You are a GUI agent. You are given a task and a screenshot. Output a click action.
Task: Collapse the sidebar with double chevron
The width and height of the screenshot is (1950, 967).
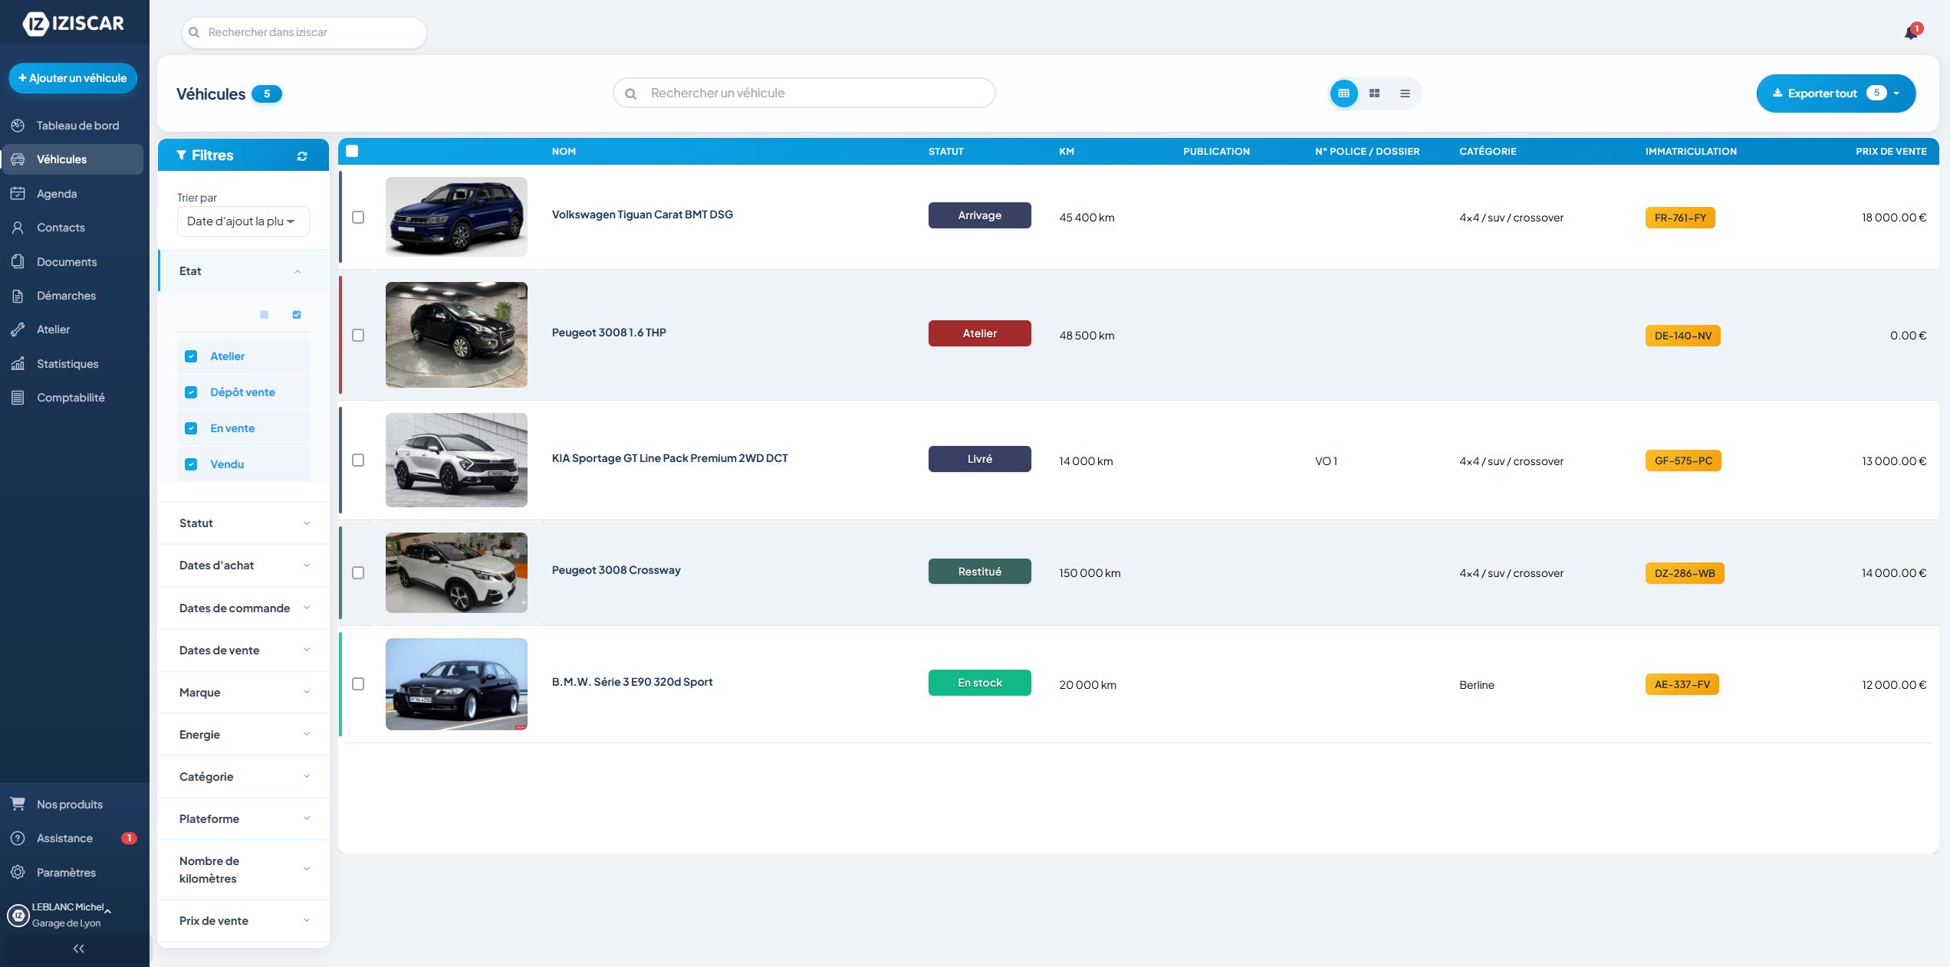[78, 949]
